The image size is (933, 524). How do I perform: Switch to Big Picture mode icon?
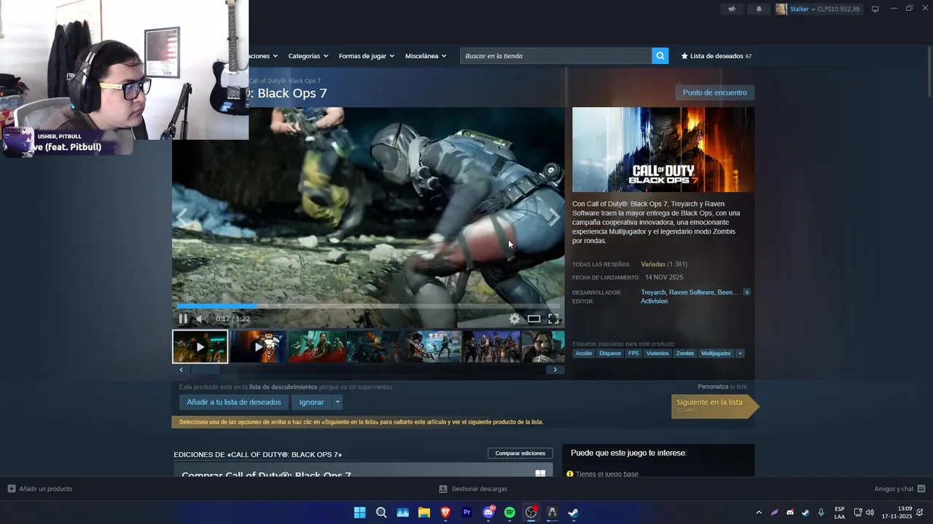(x=875, y=9)
